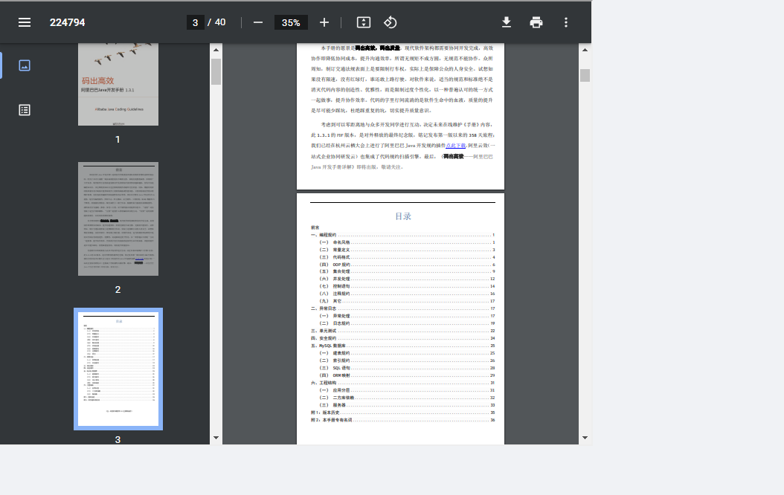Open the 索引规约 contents entry
This screenshot has width=784, height=495.
[406, 360]
